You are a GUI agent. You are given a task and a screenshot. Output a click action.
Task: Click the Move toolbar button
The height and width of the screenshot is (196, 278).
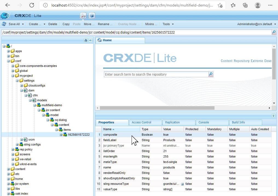89,24
